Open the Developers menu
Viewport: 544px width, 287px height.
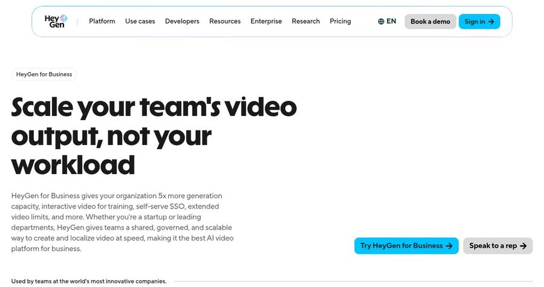click(182, 21)
